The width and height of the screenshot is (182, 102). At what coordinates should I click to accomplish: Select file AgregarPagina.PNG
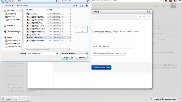[x=37, y=26]
